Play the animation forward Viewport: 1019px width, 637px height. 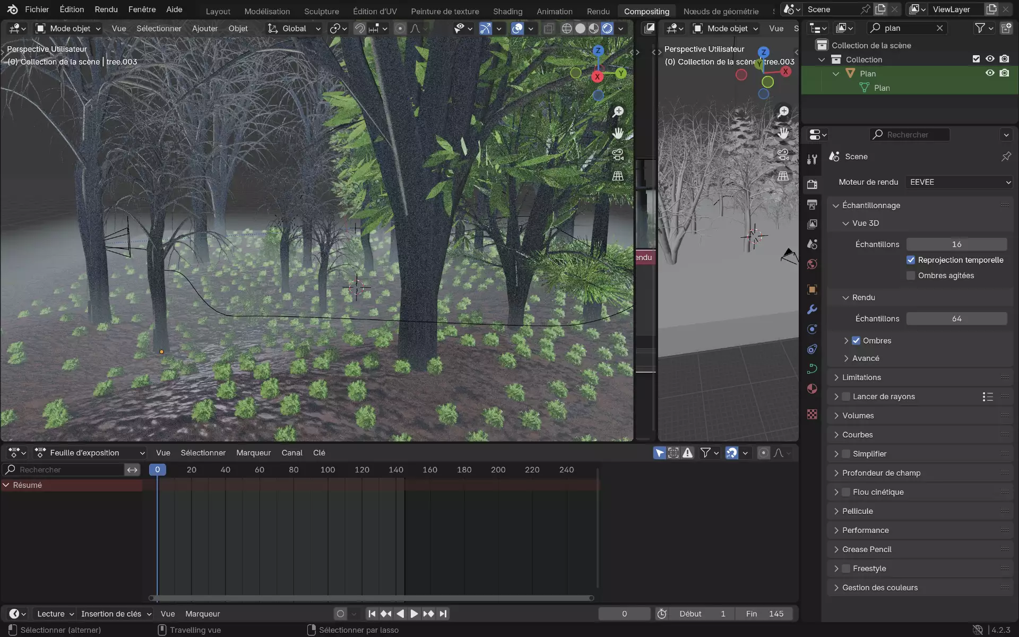coord(414,614)
